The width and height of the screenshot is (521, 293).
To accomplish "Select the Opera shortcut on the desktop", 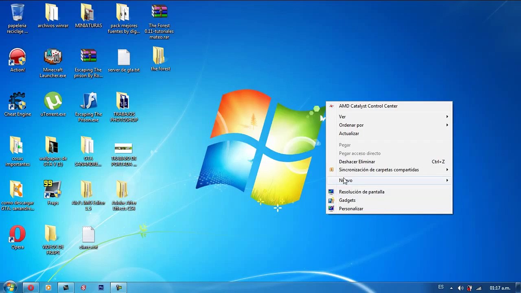I will tap(18, 238).
